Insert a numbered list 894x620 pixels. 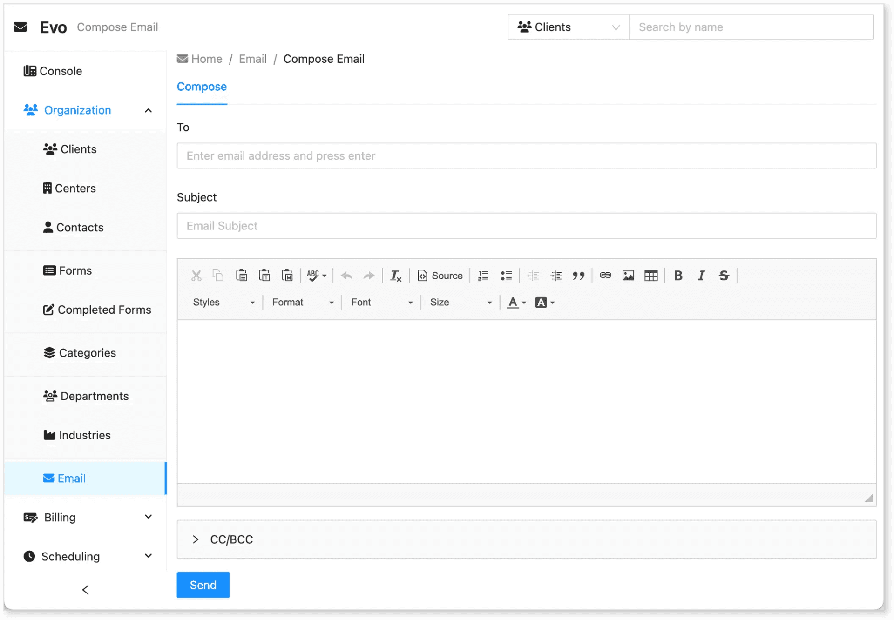(483, 276)
